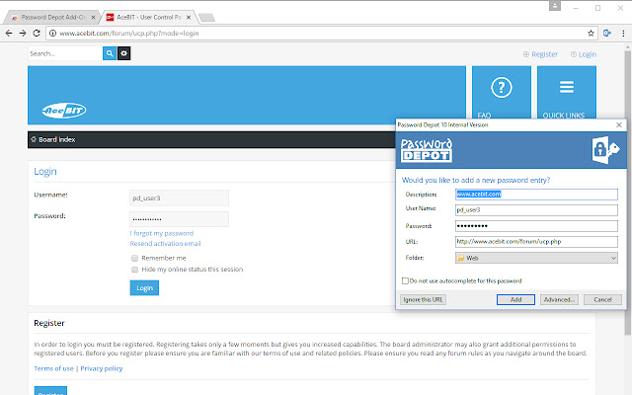Click the forum Password field
This screenshot has height=395, width=632.
[x=179, y=219]
